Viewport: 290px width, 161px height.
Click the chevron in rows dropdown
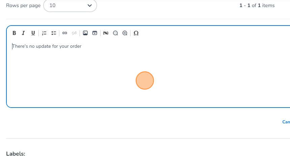pos(89,5)
